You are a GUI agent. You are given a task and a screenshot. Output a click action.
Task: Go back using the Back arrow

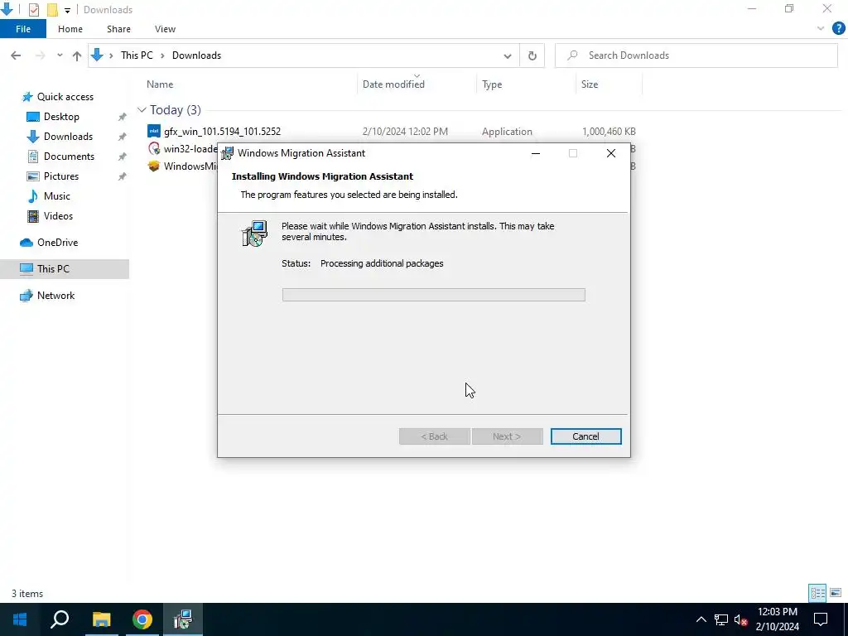coord(16,55)
